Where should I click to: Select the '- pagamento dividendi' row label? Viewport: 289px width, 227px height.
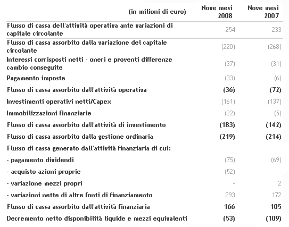click(x=40, y=160)
